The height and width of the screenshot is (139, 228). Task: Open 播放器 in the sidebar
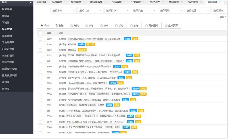(6, 16)
